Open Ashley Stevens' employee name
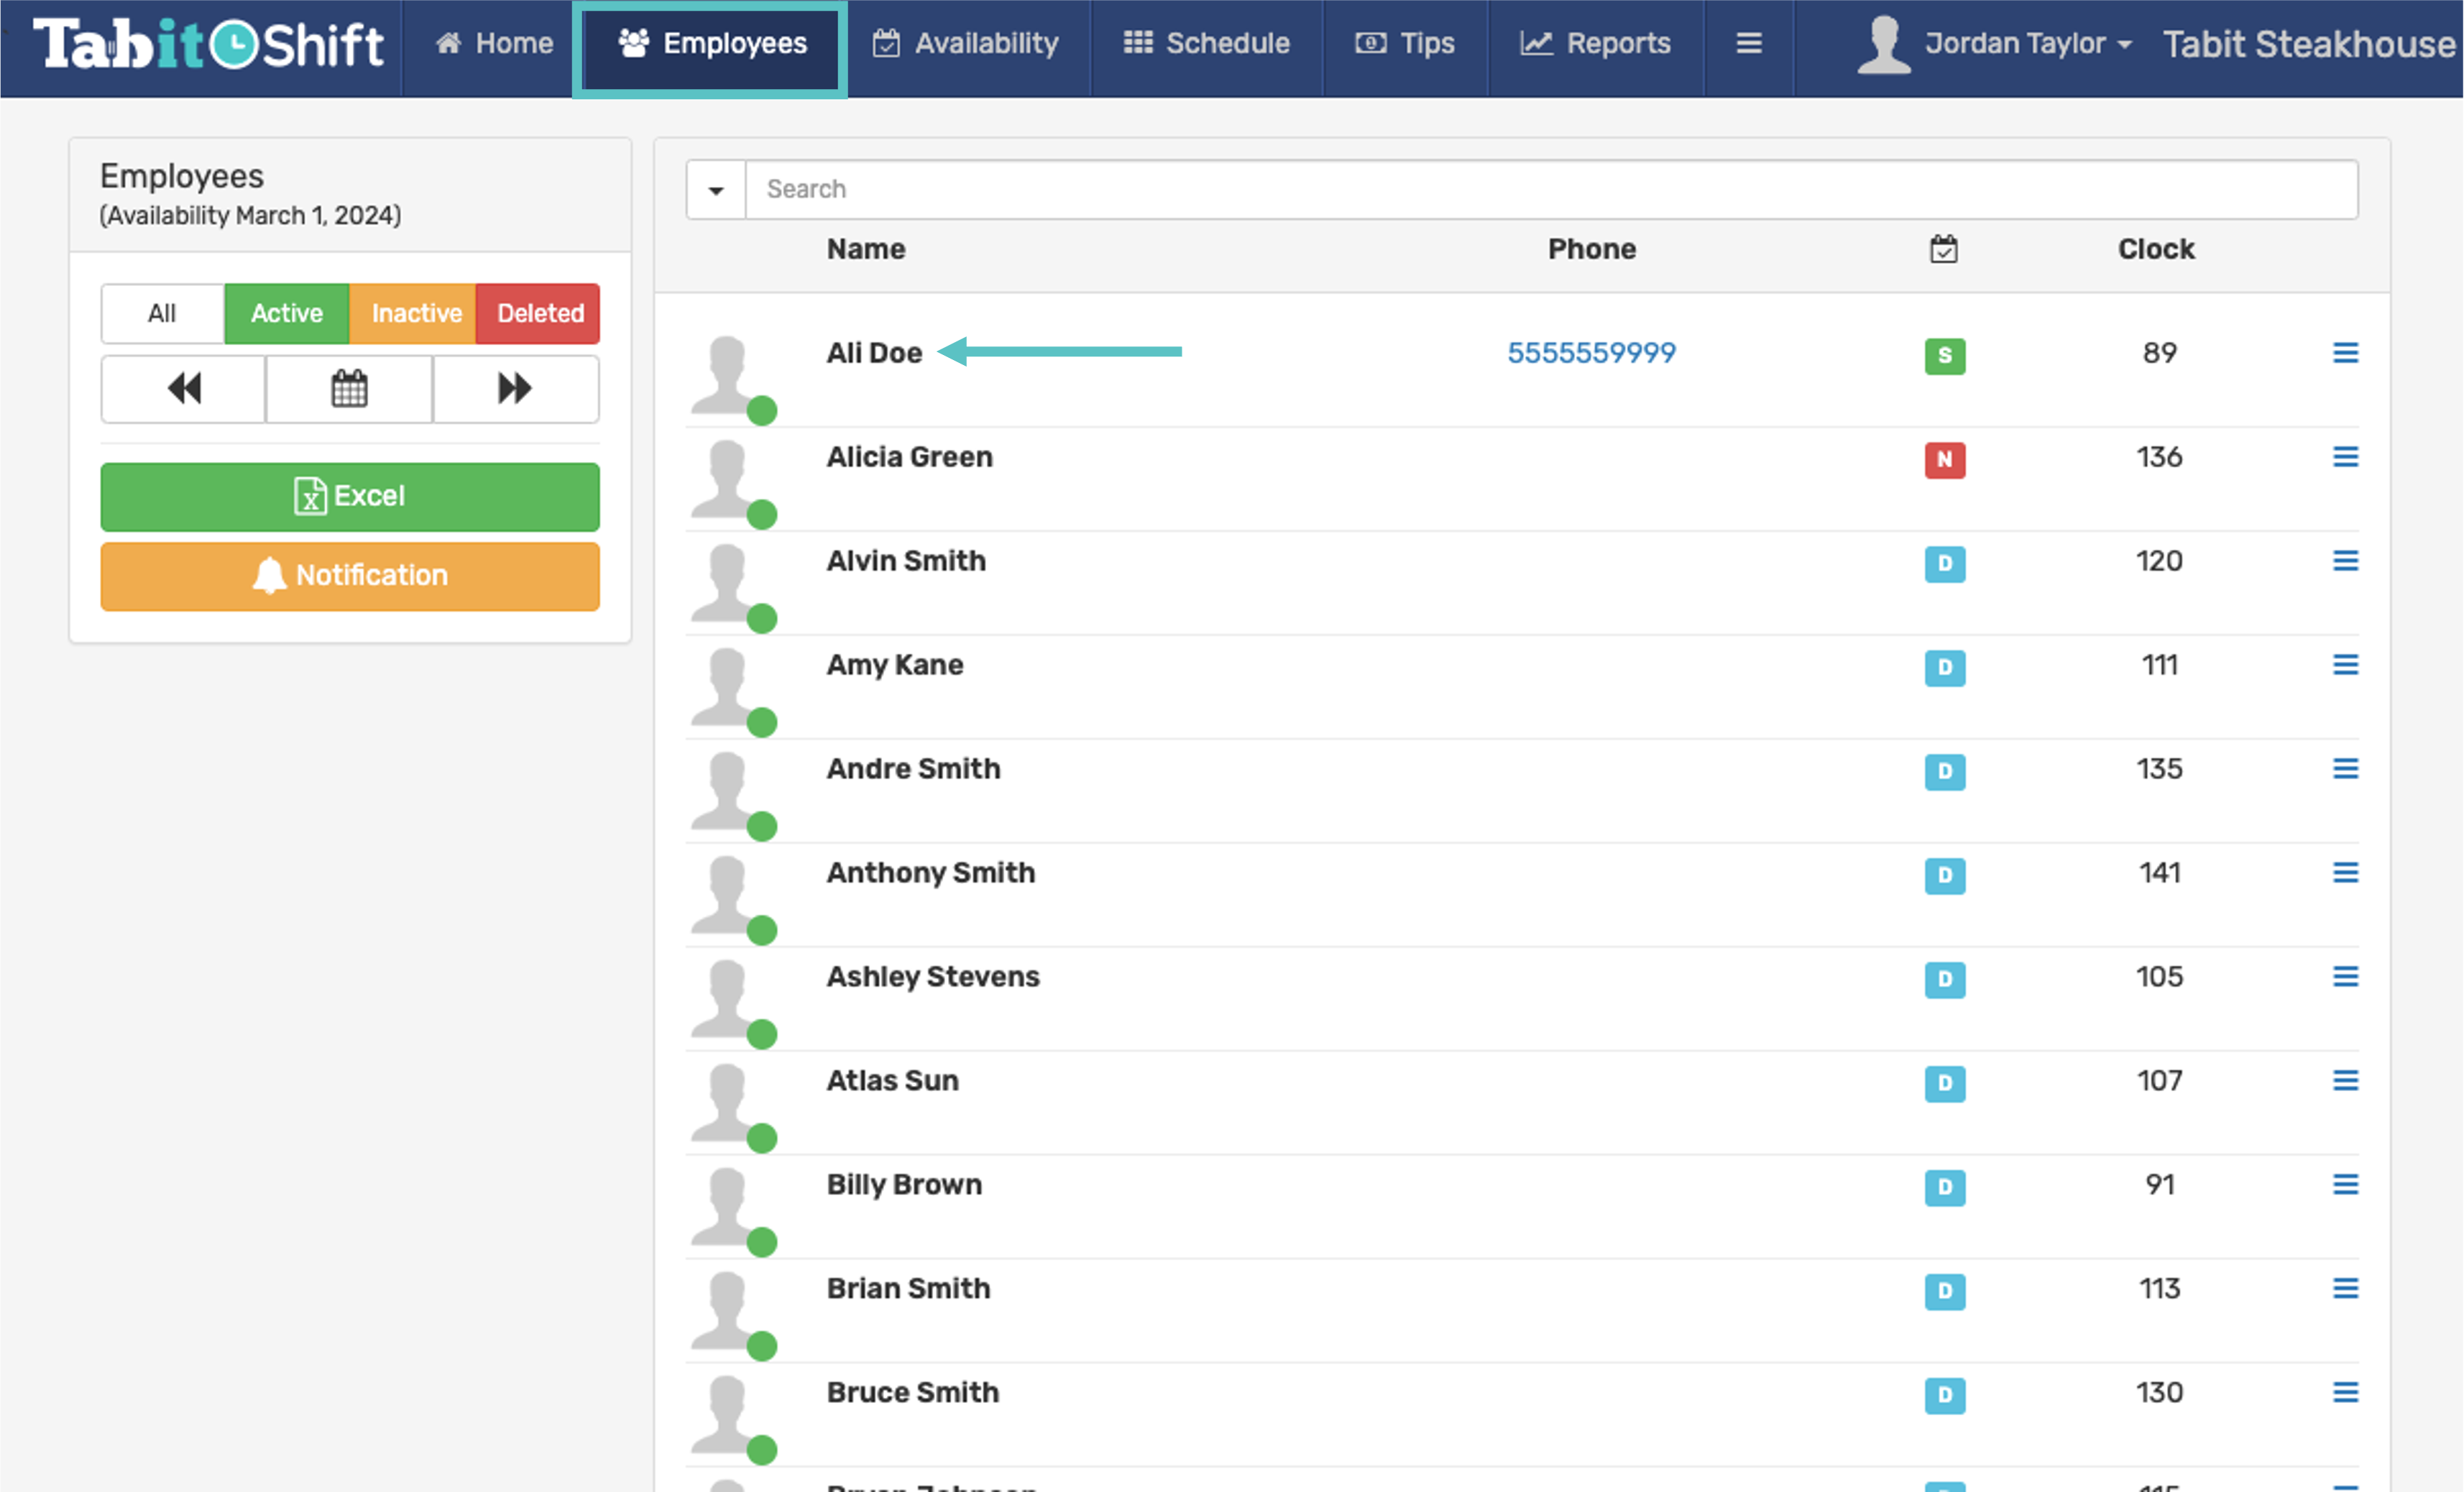 pyautogui.click(x=933, y=977)
